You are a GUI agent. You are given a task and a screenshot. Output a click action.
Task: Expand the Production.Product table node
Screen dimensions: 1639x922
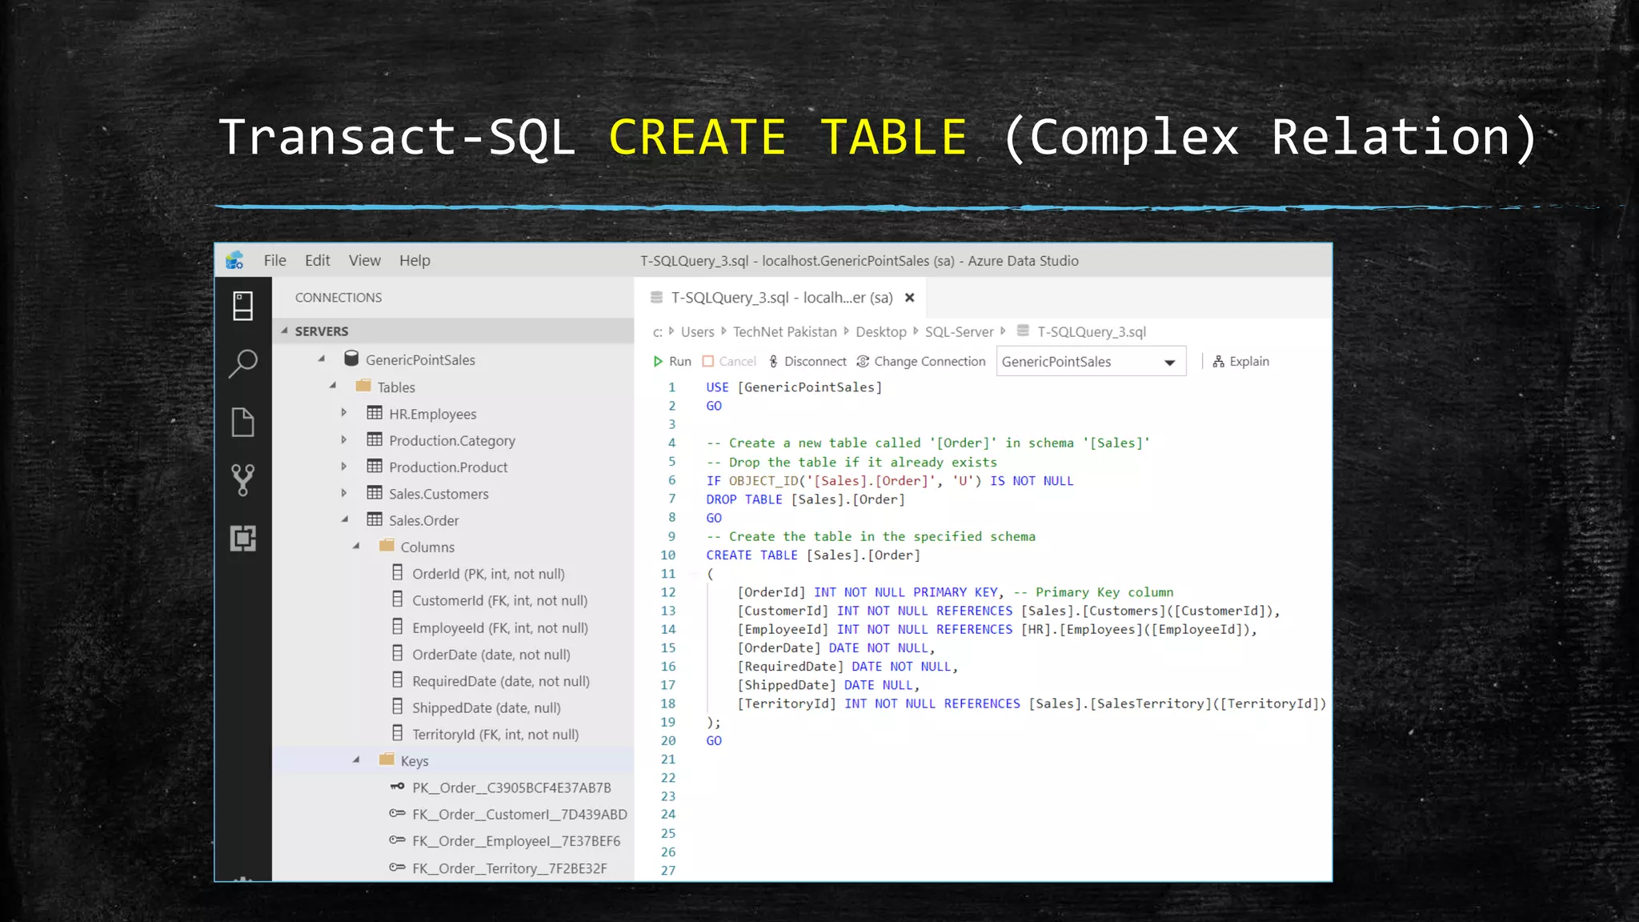point(344,467)
